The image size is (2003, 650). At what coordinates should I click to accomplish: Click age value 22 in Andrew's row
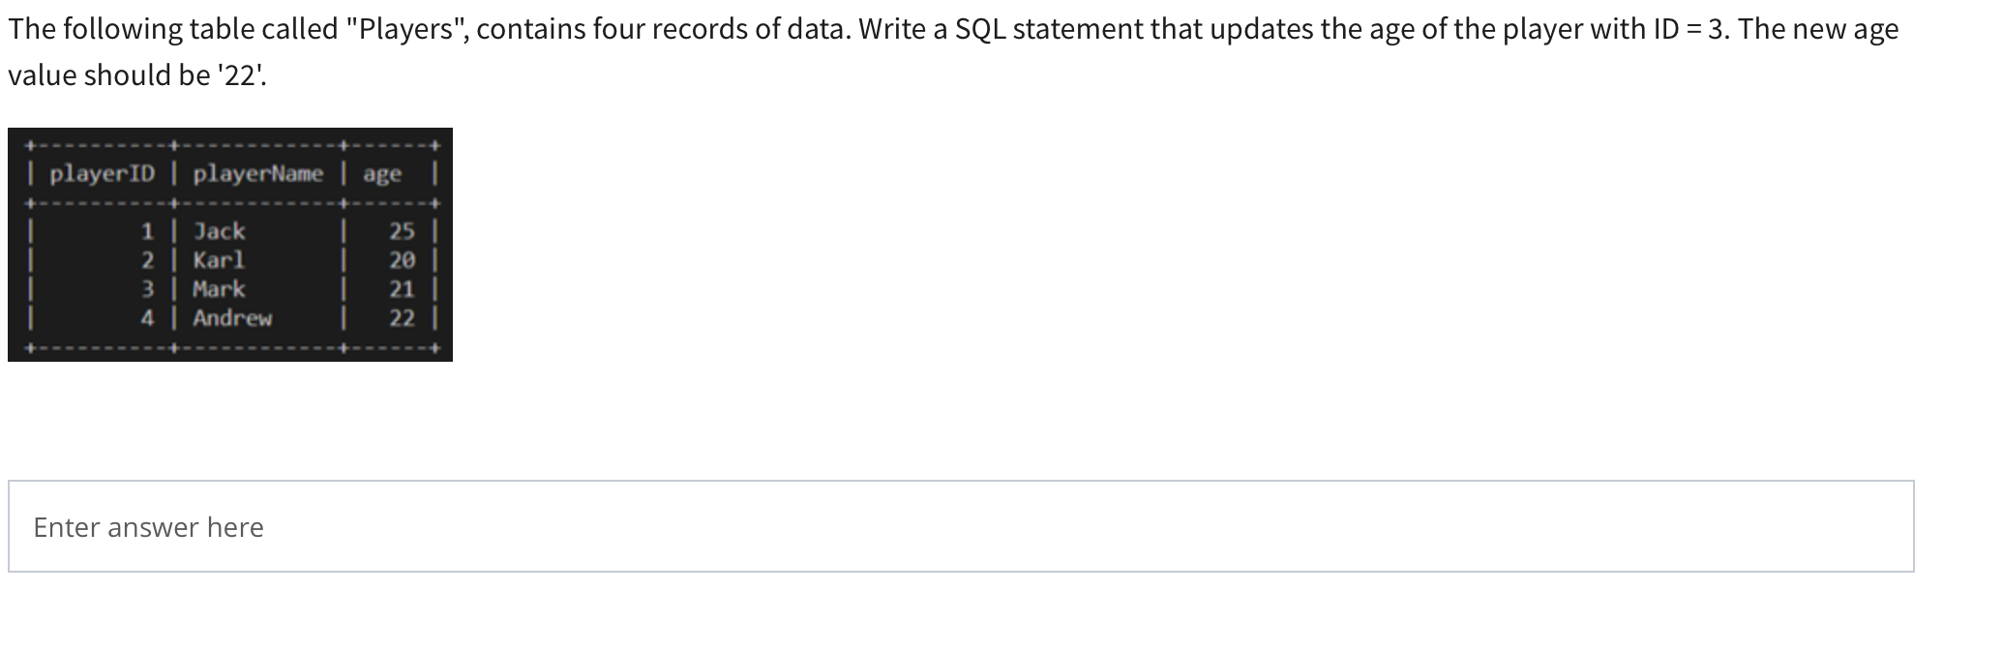[402, 318]
